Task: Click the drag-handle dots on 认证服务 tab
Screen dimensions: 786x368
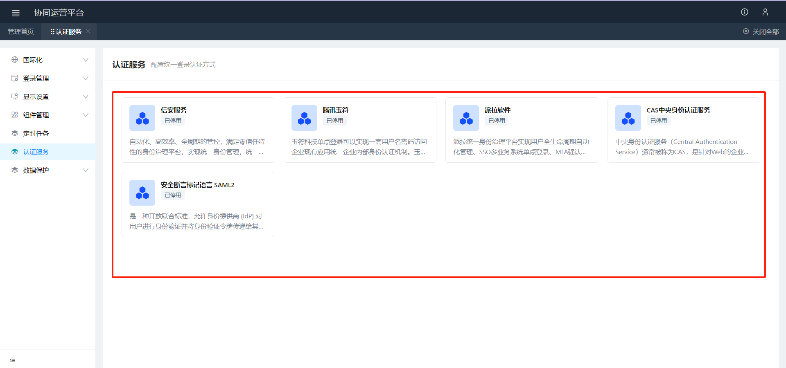Action: click(x=52, y=31)
